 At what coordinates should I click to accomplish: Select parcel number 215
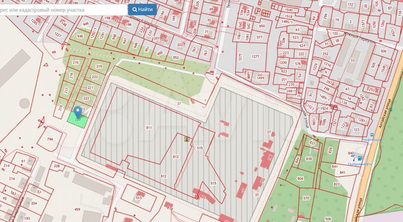pos(76,63)
